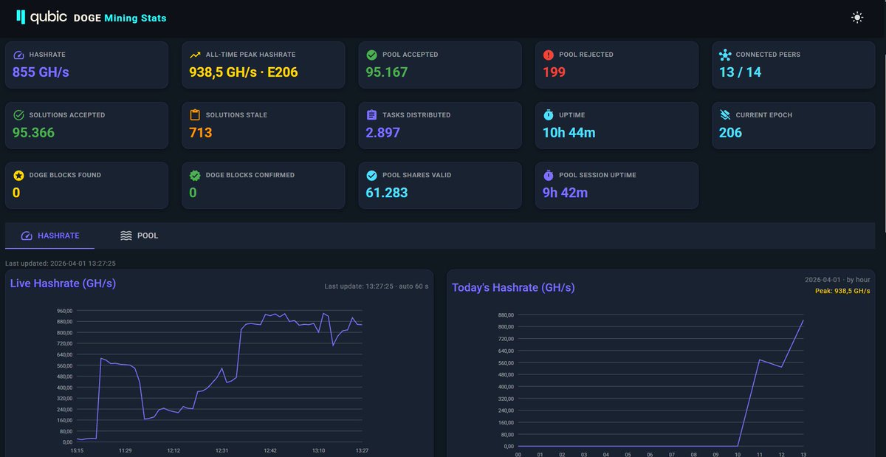Image resolution: width=886 pixels, height=457 pixels.
Task: Click the 95.366 solutions accepted value
Action: coord(33,133)
